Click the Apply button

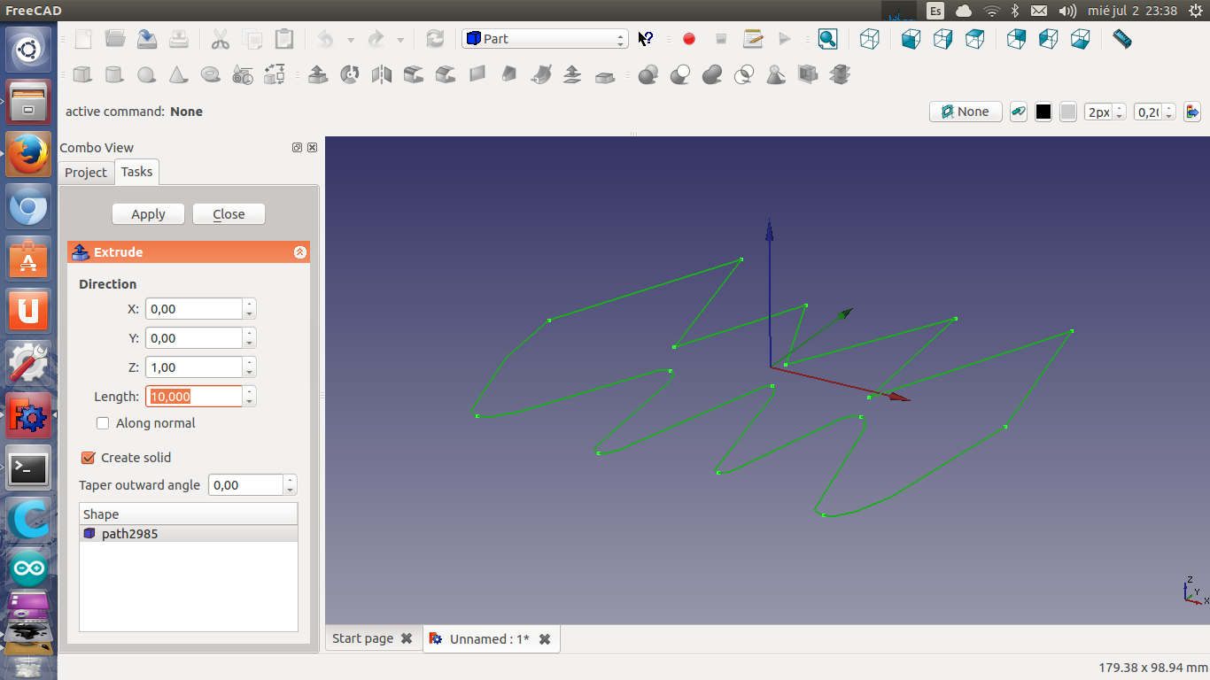(x=148, y=214)
